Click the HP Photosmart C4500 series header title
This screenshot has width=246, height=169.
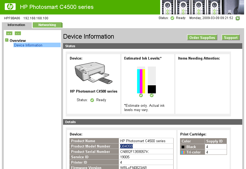click(x=57, y=7)
